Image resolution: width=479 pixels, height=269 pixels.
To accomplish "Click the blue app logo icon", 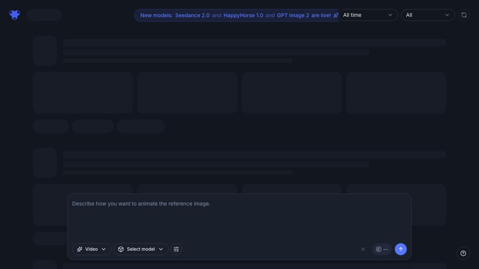I will tap(15, 15).
